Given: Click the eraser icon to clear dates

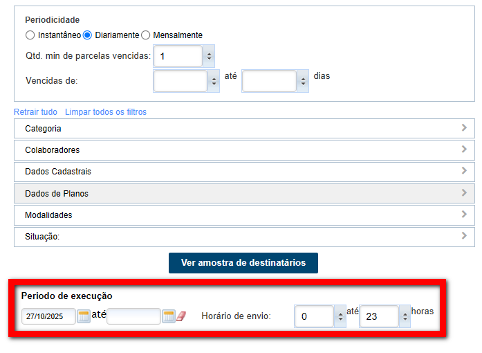Looking at the screenshot, I should [182, 316].
